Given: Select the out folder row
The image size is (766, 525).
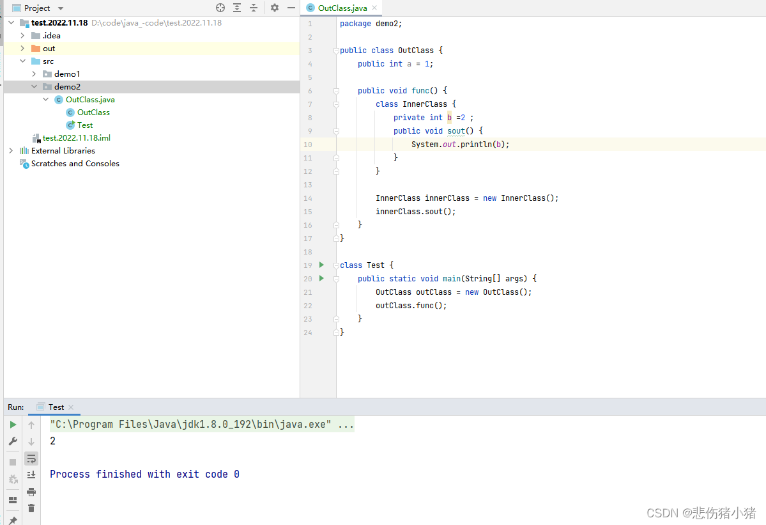Looking at the screenshot, I should (151, 49).
